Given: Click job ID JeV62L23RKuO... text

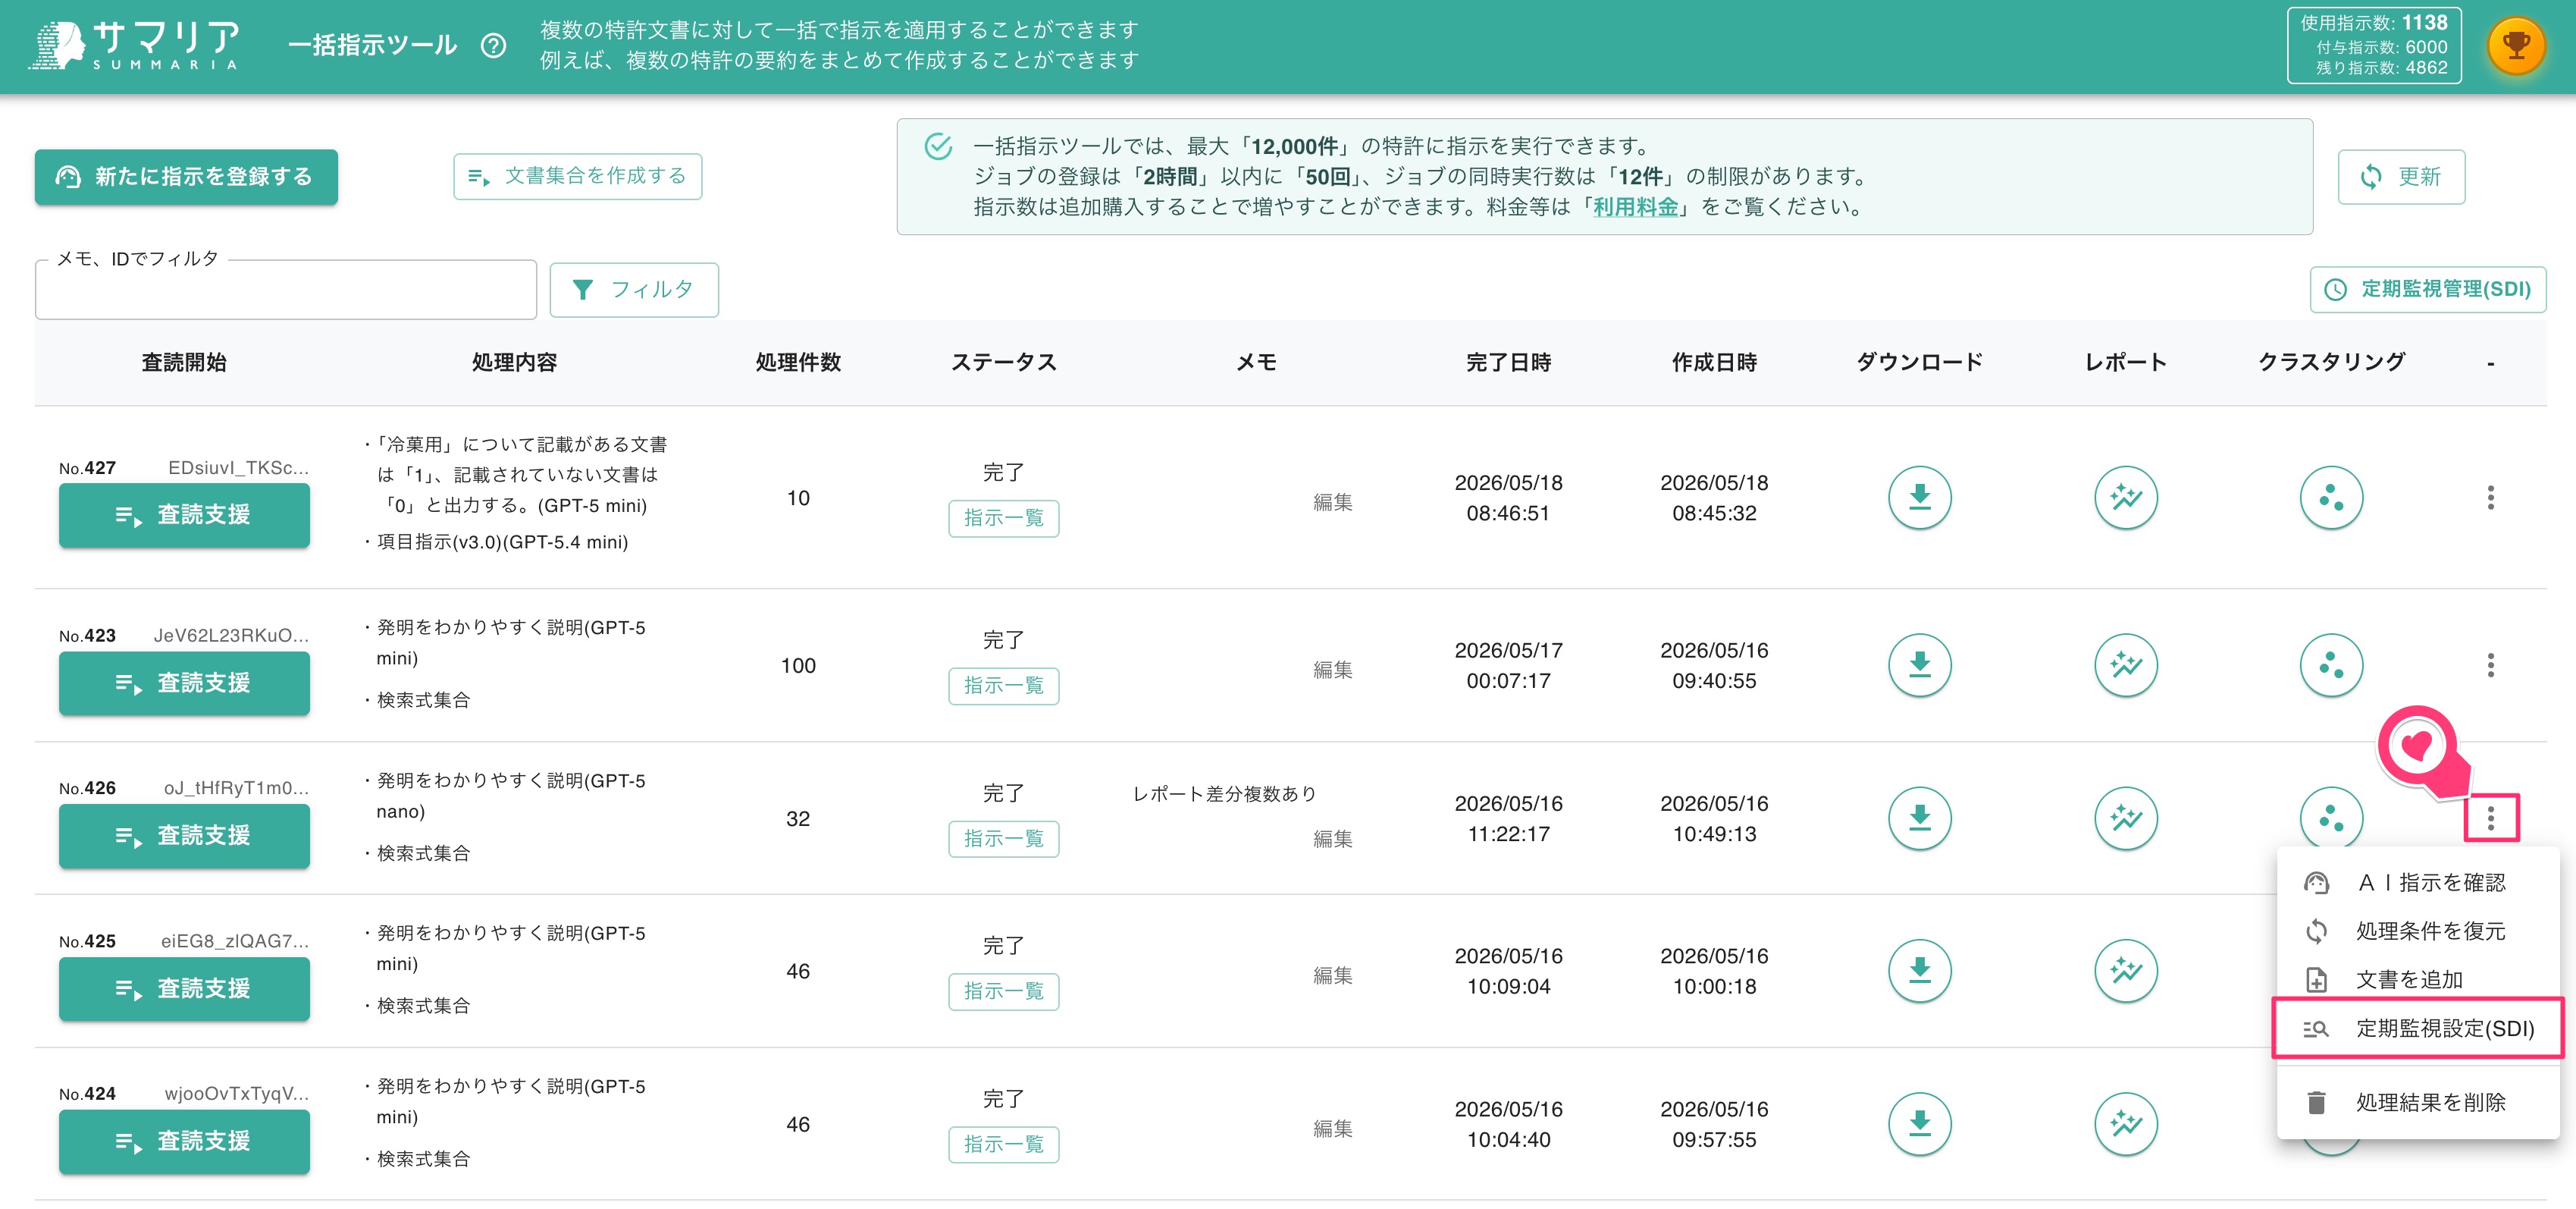Looking at the screenshot, I should pyautogui.click(x=231, y=636).
